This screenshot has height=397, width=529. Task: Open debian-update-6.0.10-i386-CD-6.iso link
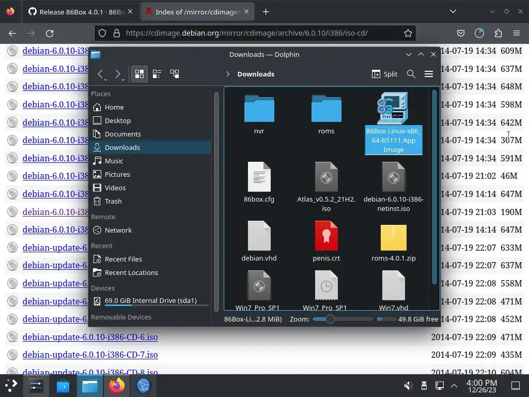[90, 337]
